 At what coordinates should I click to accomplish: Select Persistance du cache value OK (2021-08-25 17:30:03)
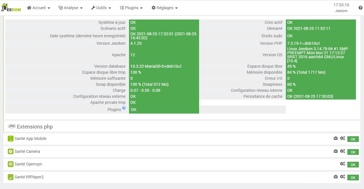pos(310,96)
